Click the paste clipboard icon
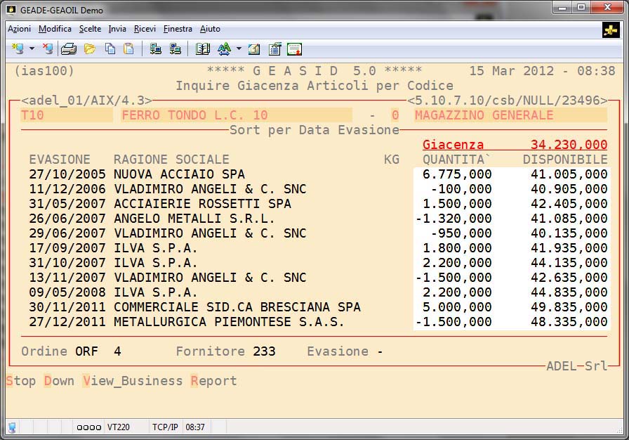The width and height of the screenshot is (629, 440). [x=128, y=48]
